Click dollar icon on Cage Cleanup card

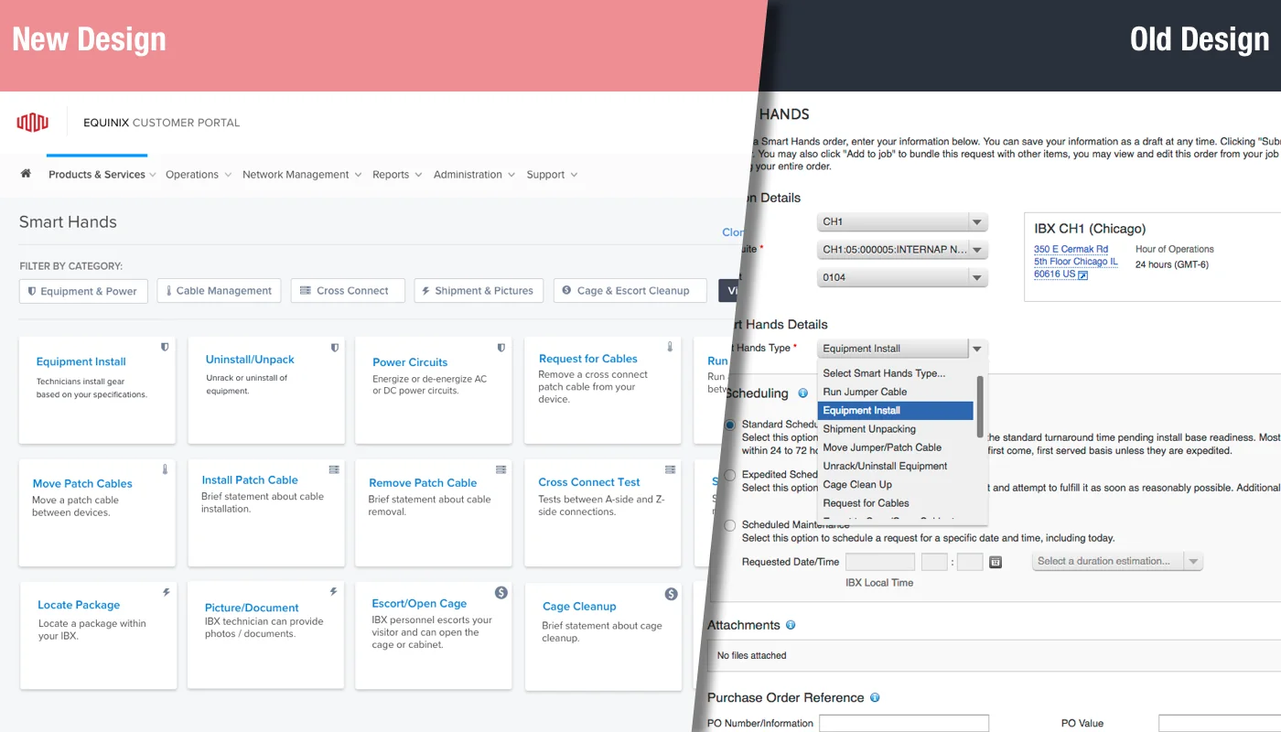pyautogui.click(x=671, y=594)
